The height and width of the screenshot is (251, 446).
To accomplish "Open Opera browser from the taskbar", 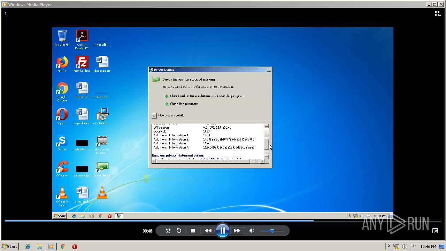I will point(75,246).
